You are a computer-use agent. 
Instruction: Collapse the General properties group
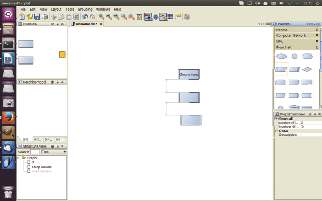point(276,118)
